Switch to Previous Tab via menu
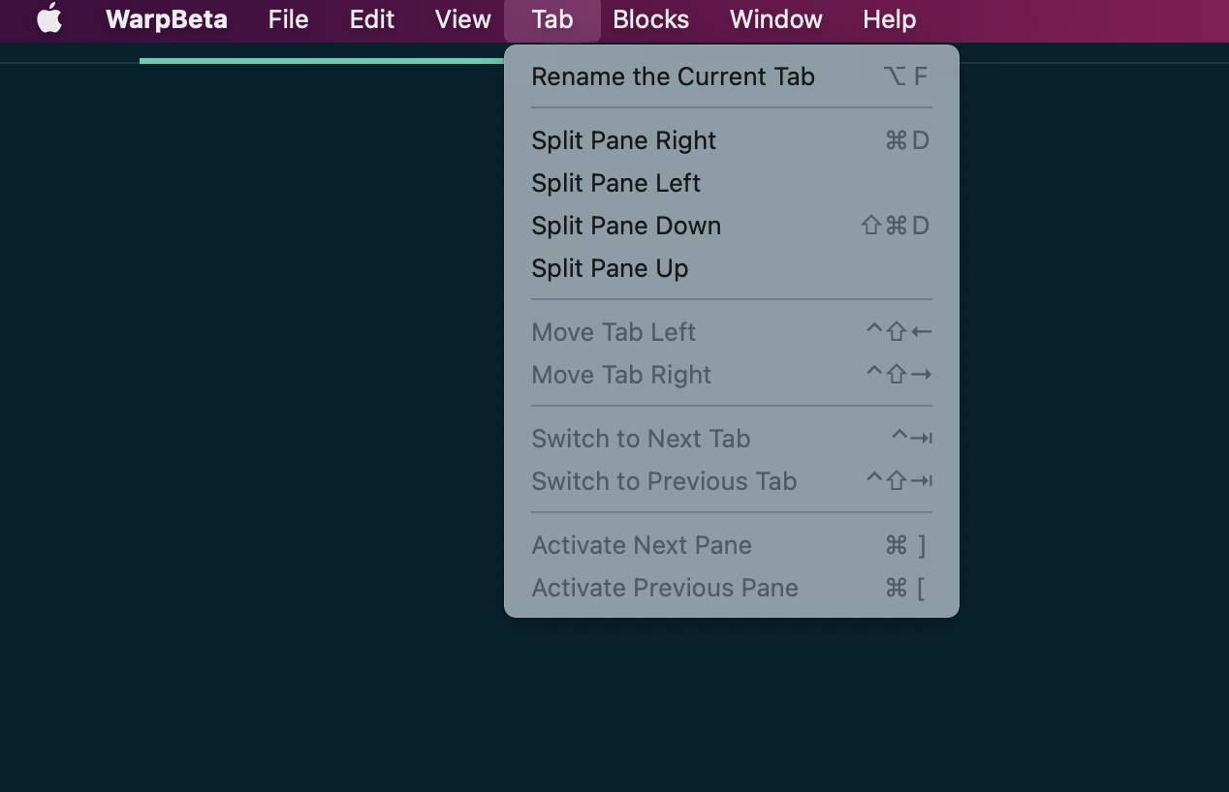The image size is (1229, 792). pyautogui.click(x=663, y=481)
